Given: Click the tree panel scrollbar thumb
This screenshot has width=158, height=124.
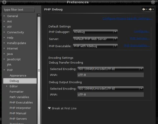Looking at the screenshot, I should point(39,71).
